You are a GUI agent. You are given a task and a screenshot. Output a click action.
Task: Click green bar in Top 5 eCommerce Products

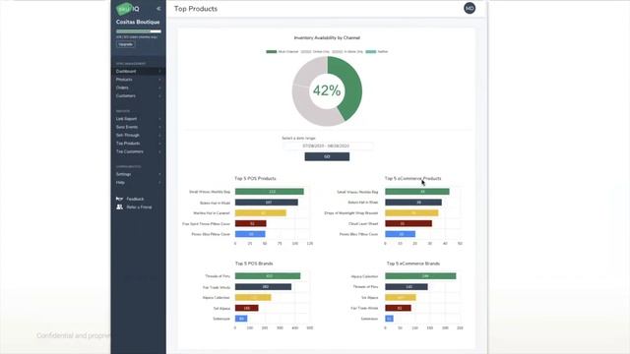point(417,192)
